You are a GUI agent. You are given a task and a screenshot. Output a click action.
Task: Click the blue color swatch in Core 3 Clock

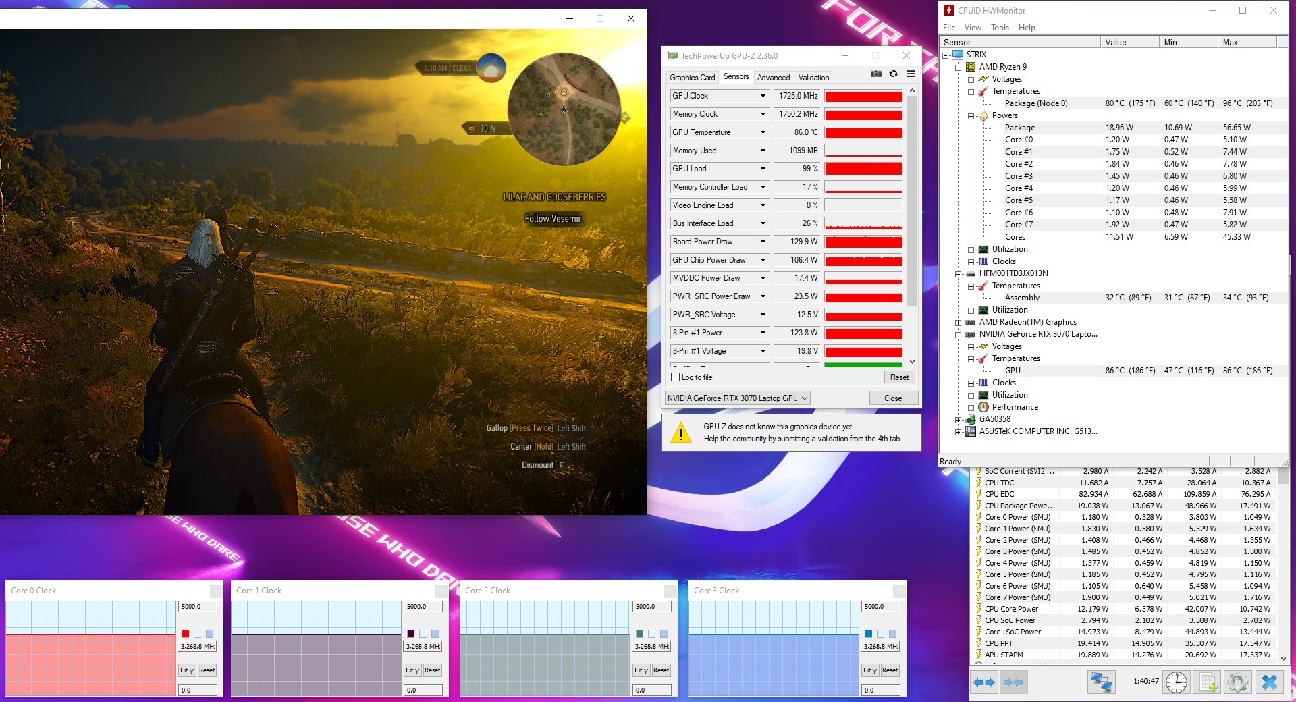(x=869, y=634)
